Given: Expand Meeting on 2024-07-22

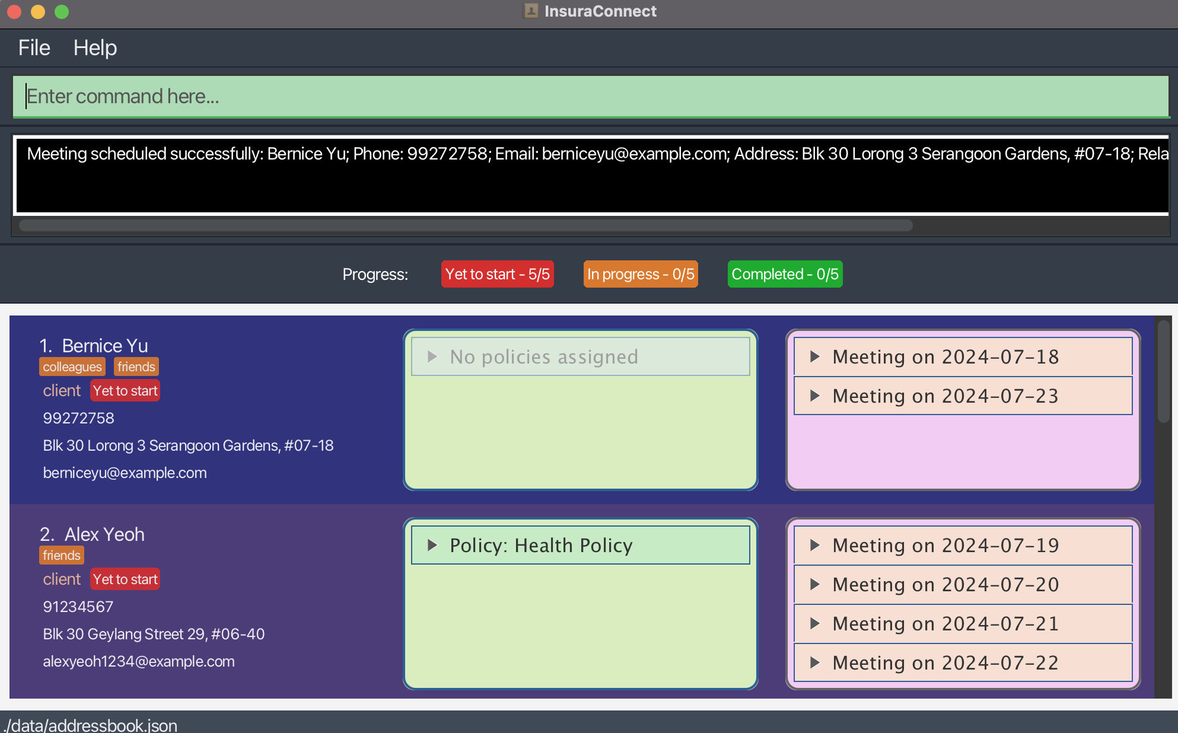Looking at the screenshot, I should [963, 662].
